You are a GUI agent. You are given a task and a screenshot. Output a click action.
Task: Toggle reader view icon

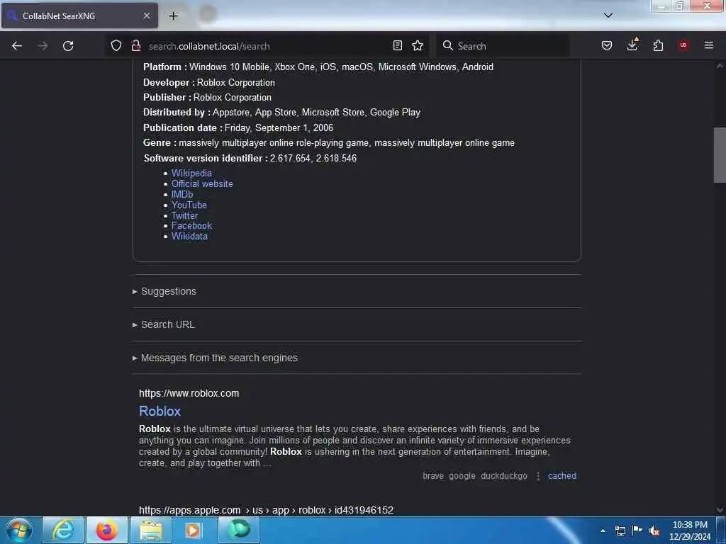tap(397, 45)
